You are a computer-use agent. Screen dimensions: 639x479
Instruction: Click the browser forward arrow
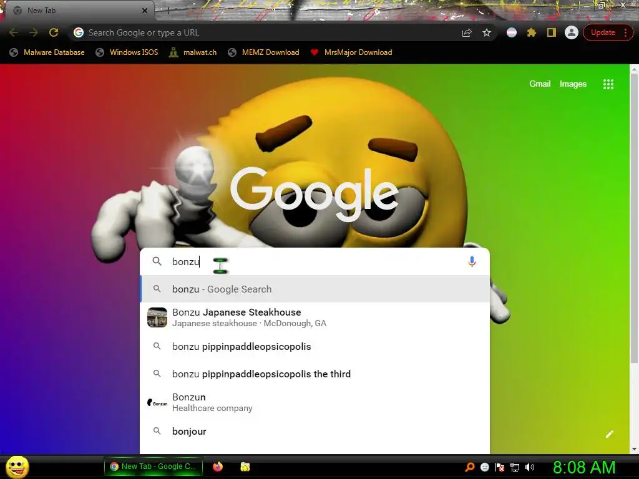coord(34,32)
